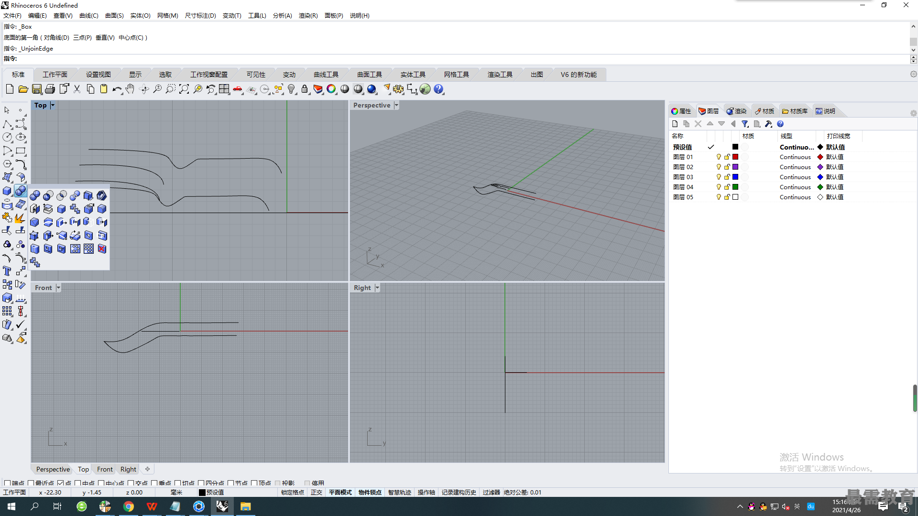Change the blue color swatch of 图层 03

pos(735,177)
